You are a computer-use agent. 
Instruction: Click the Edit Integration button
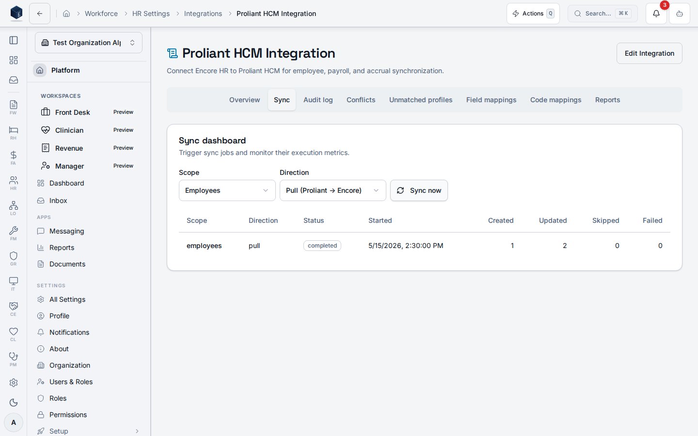click(649, 53)
